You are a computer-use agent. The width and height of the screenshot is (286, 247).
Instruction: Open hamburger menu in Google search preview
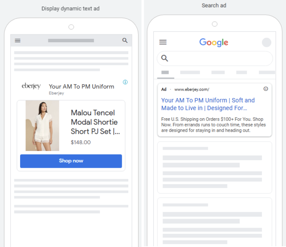163,42
